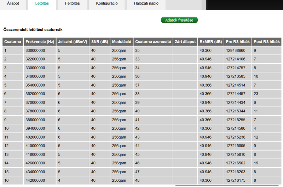
Task: Select channel identifier cell 48
Action: click(153, 180)
